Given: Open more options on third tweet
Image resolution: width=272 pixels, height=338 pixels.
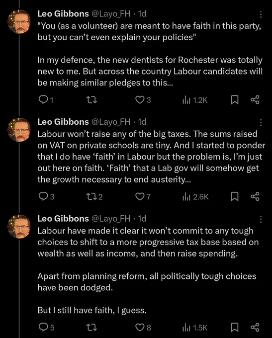Looking at the screenshot, I should coord(261,219).
